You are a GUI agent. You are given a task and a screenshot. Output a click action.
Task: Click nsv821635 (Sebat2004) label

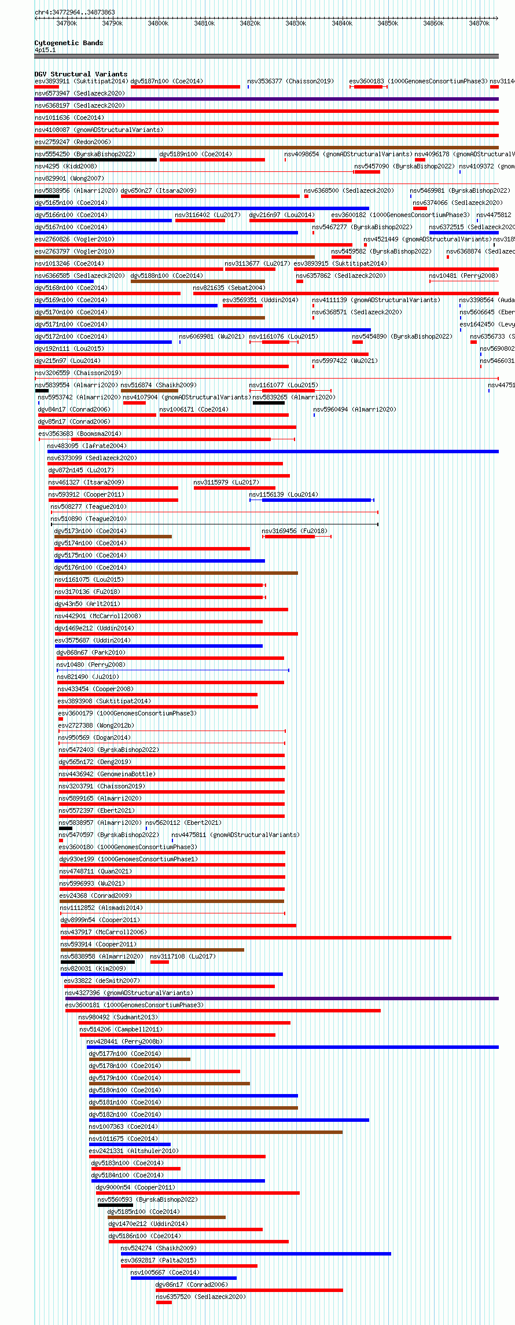coord(229,288)
